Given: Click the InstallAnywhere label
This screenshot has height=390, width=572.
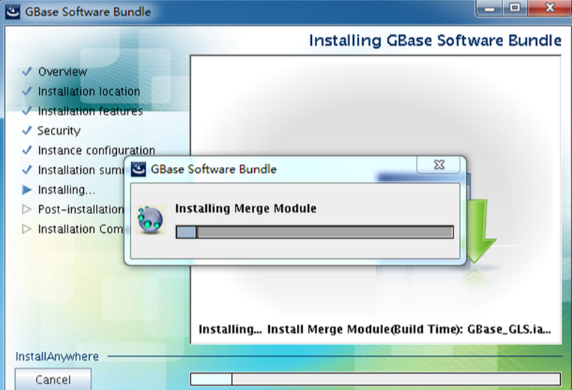Looking at the screenshot, I should [x=57, y=356].
